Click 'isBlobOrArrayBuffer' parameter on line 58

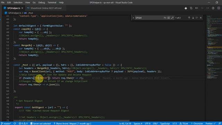88,65
